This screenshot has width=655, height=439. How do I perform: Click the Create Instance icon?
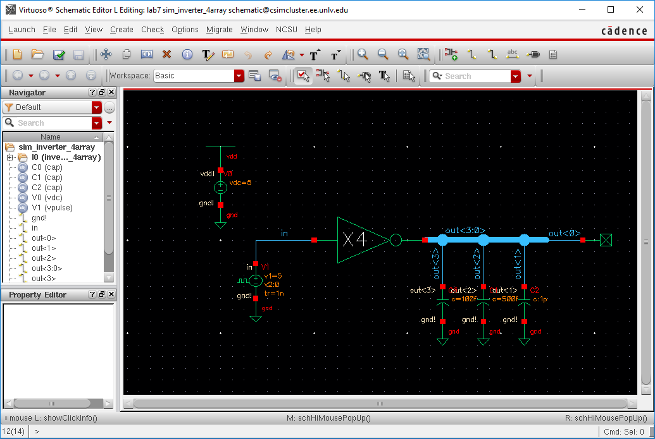451,55
